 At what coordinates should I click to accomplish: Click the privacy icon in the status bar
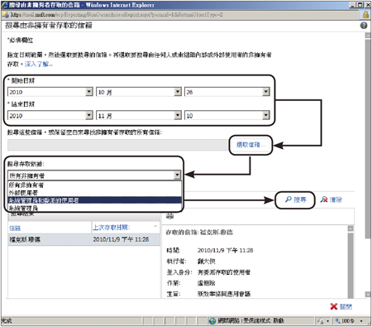[x=321, y=321]
